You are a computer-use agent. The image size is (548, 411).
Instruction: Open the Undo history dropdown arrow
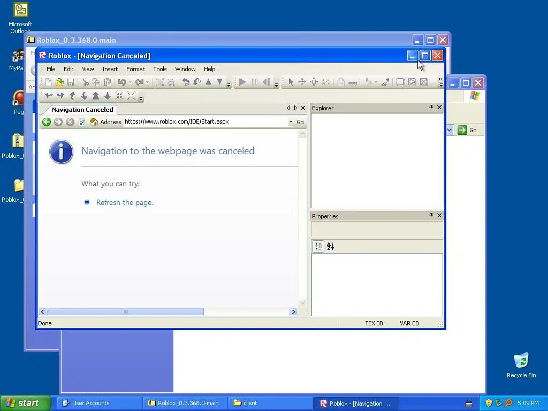pyautogui.click(x=131, y=82)
